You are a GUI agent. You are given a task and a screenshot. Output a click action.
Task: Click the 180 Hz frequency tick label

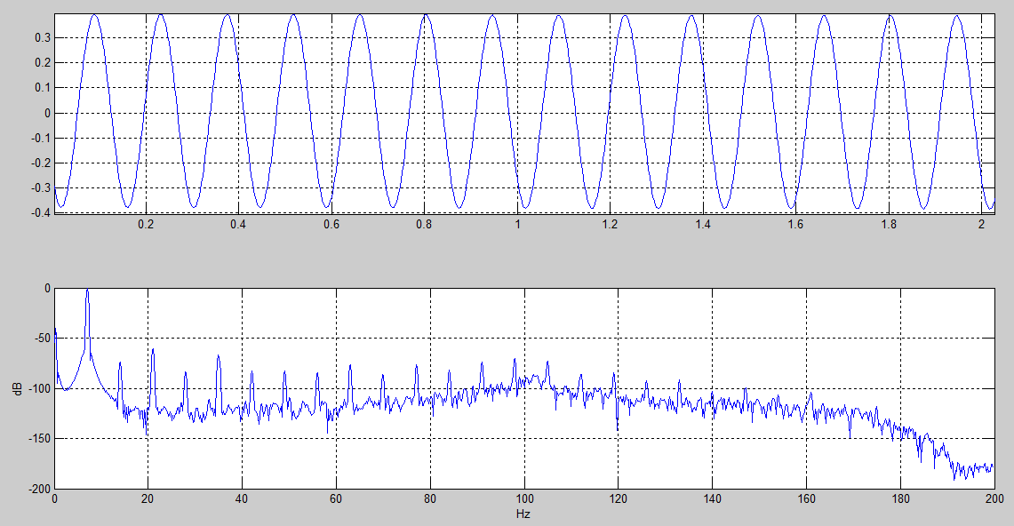[900, 498]
